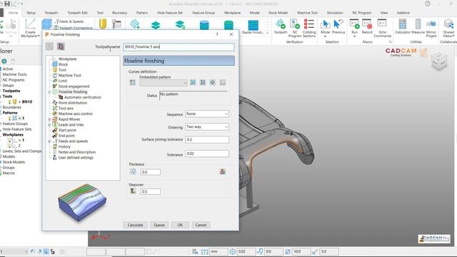This screenshot has width=457, height=257.
Task: Toggle lightbulb visibility of tool BN10
Action: [9, 101]
